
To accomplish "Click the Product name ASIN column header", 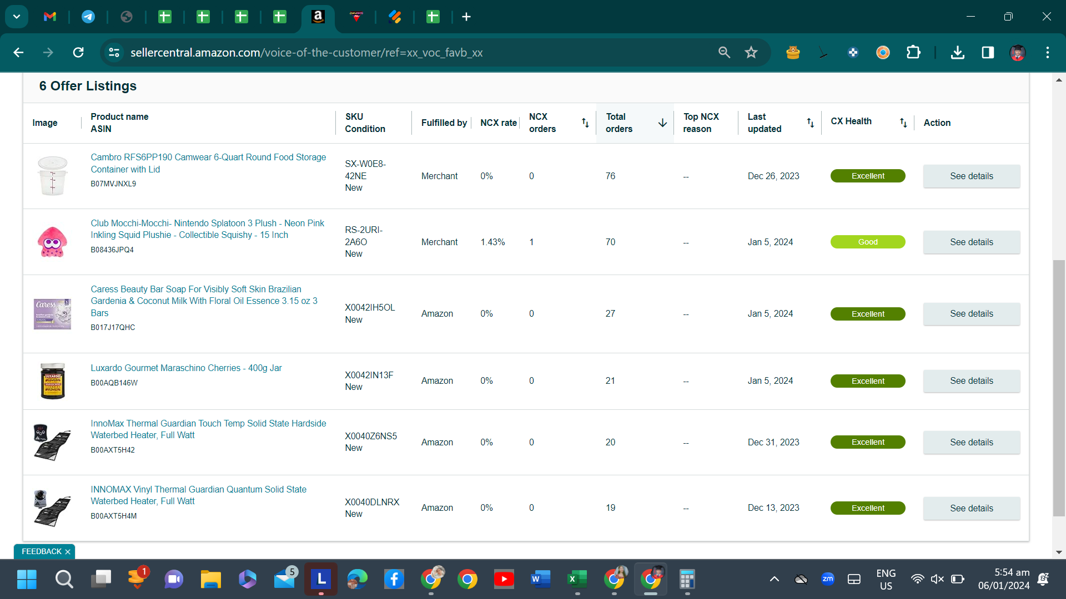I will pos(119,123).
